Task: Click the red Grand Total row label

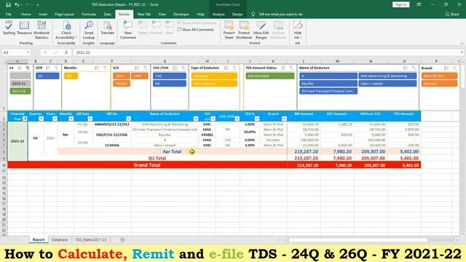Action: coord(147,165)
